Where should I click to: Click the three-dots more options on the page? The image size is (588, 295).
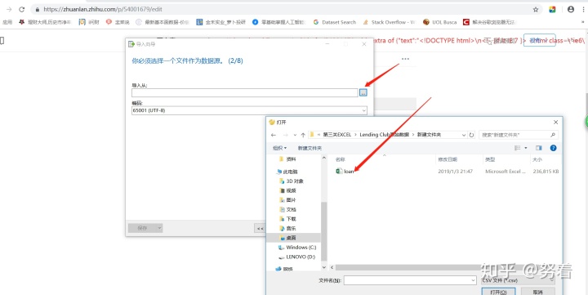click(x=405, y=59)
